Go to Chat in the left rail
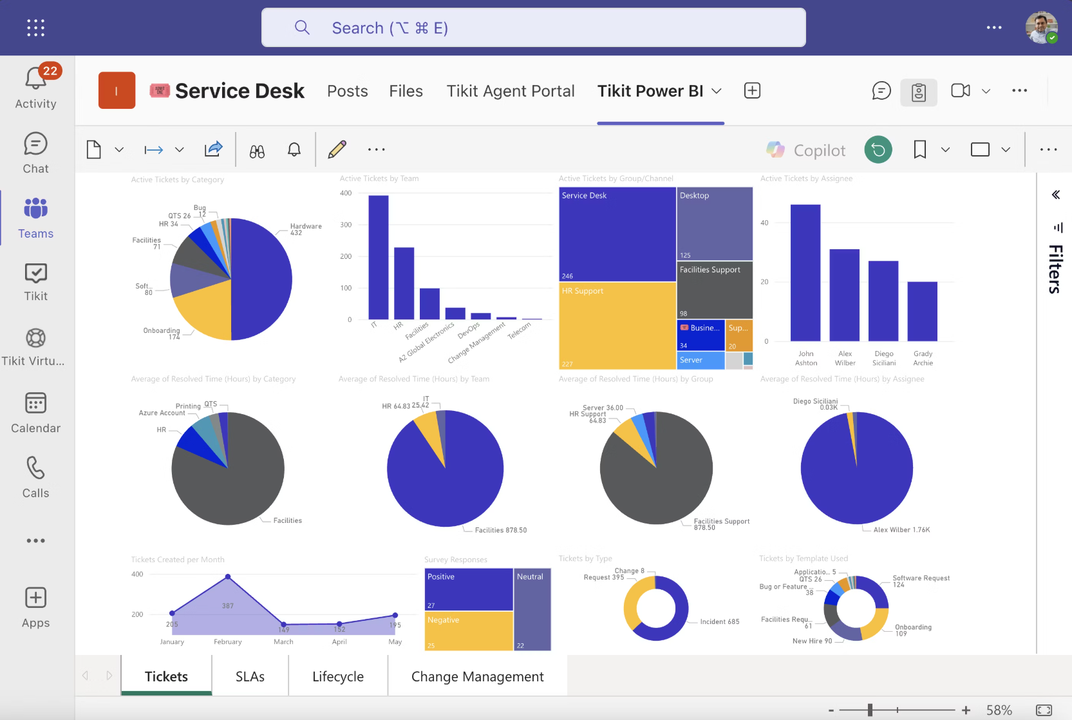Viewport: 1072px width, 720px height. 36,153
